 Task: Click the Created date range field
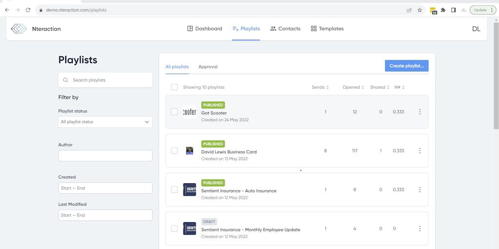pos(105,188)
